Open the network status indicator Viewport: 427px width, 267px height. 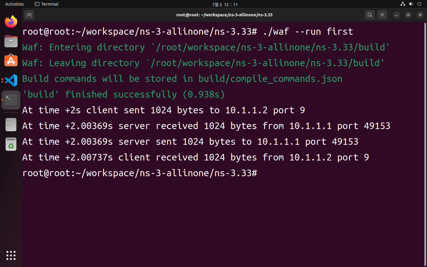click(x=403, y=4)
